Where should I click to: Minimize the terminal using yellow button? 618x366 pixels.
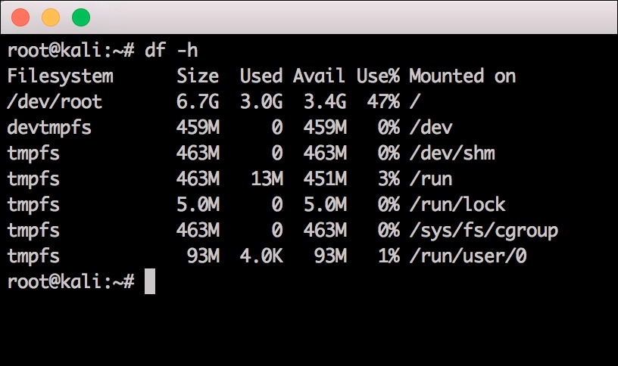click(50, 17)
